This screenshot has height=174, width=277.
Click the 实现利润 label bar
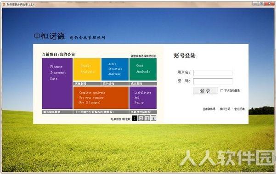87,84
